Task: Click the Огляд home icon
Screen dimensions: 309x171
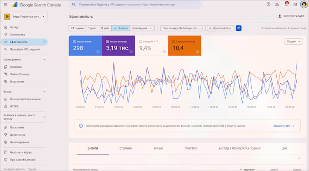Action: click(x=6, y=27)
